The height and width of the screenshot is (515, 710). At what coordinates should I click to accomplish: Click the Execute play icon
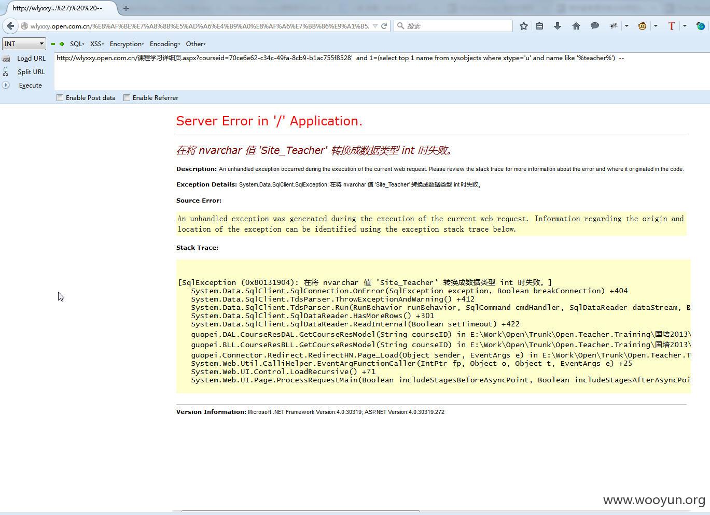tap(6, 85)
